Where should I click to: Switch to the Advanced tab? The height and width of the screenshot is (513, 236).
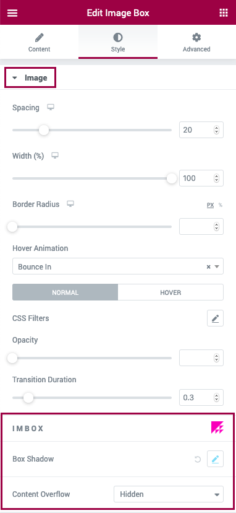tap(196, 42)
